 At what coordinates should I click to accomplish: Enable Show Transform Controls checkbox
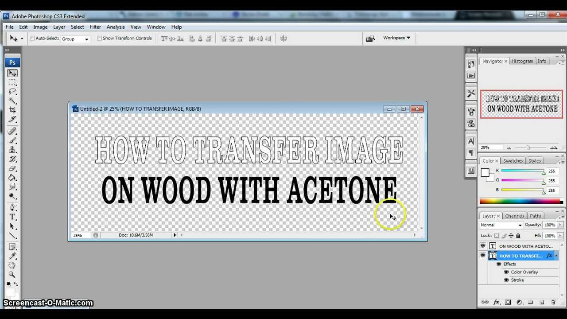click(99, 38)
